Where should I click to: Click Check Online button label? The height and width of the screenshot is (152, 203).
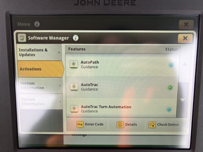point(168,125)
